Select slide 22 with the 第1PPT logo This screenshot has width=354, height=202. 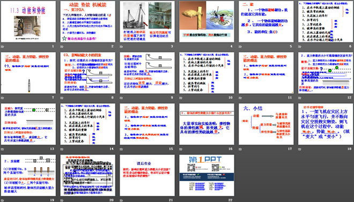click(206, 175)
